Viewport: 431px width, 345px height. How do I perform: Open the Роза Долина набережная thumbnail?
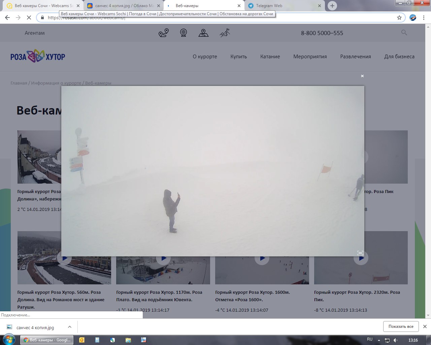pyautogui.click(x=39, y=157)
